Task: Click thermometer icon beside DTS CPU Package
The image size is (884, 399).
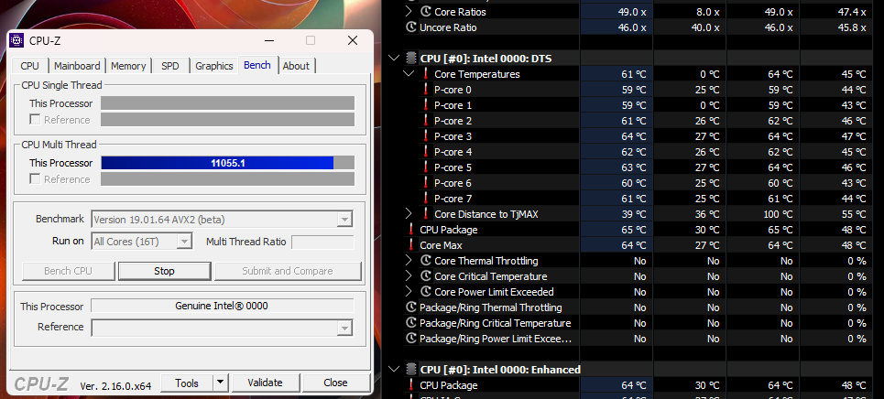Action: click(x=411, y=230)
